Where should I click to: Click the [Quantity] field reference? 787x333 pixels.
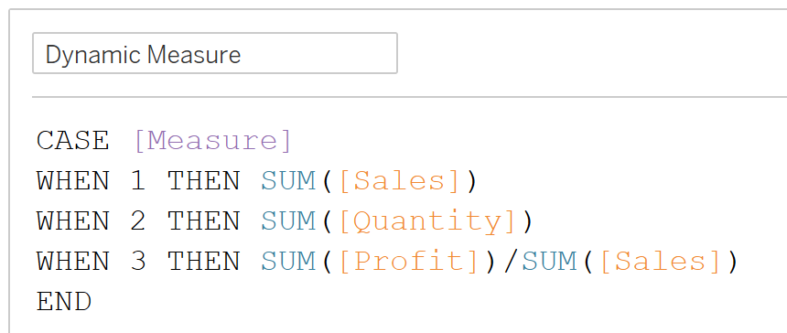pyautogui.click(x=427, y=221)
